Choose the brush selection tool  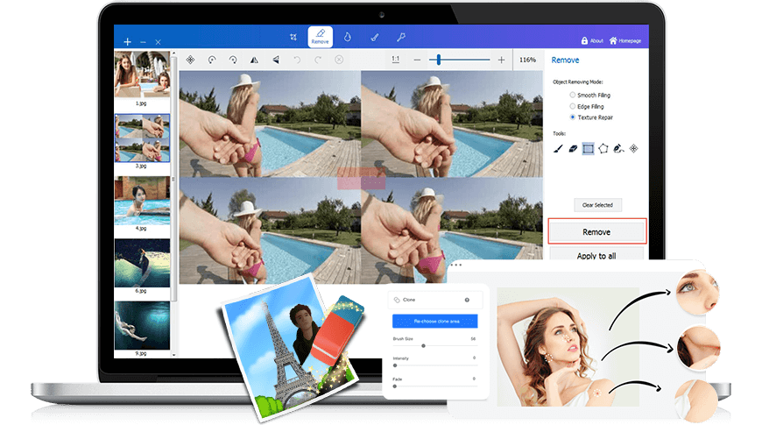click(558, 149)
